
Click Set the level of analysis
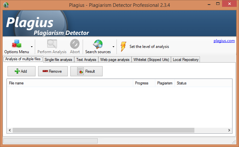[149, 47]
